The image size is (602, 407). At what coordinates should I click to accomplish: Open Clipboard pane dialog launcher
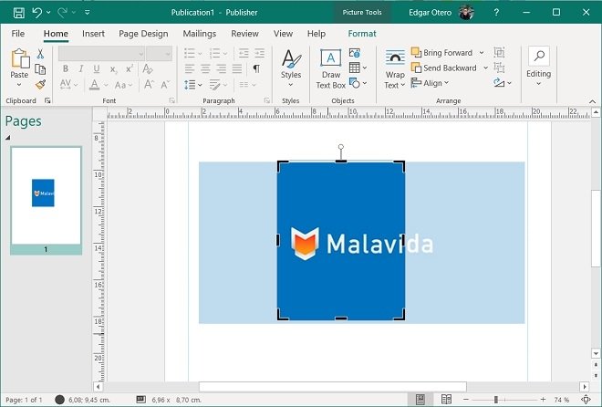coord(47,100)
